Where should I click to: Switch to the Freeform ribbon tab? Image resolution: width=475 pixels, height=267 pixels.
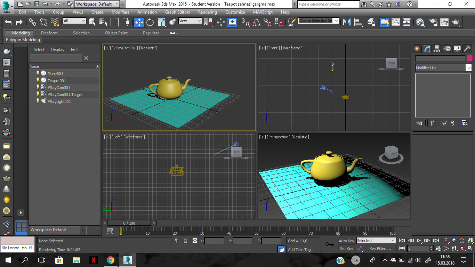49,33
